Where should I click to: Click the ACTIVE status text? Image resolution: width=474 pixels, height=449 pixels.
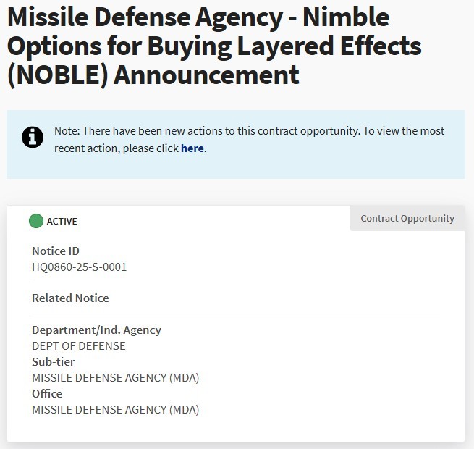62,222
